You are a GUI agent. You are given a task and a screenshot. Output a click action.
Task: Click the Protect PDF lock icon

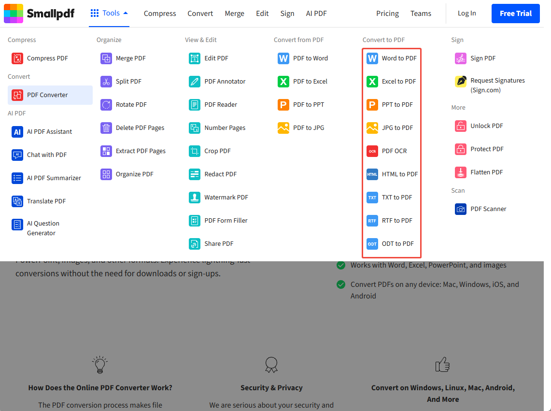click(x=461, y=149)
